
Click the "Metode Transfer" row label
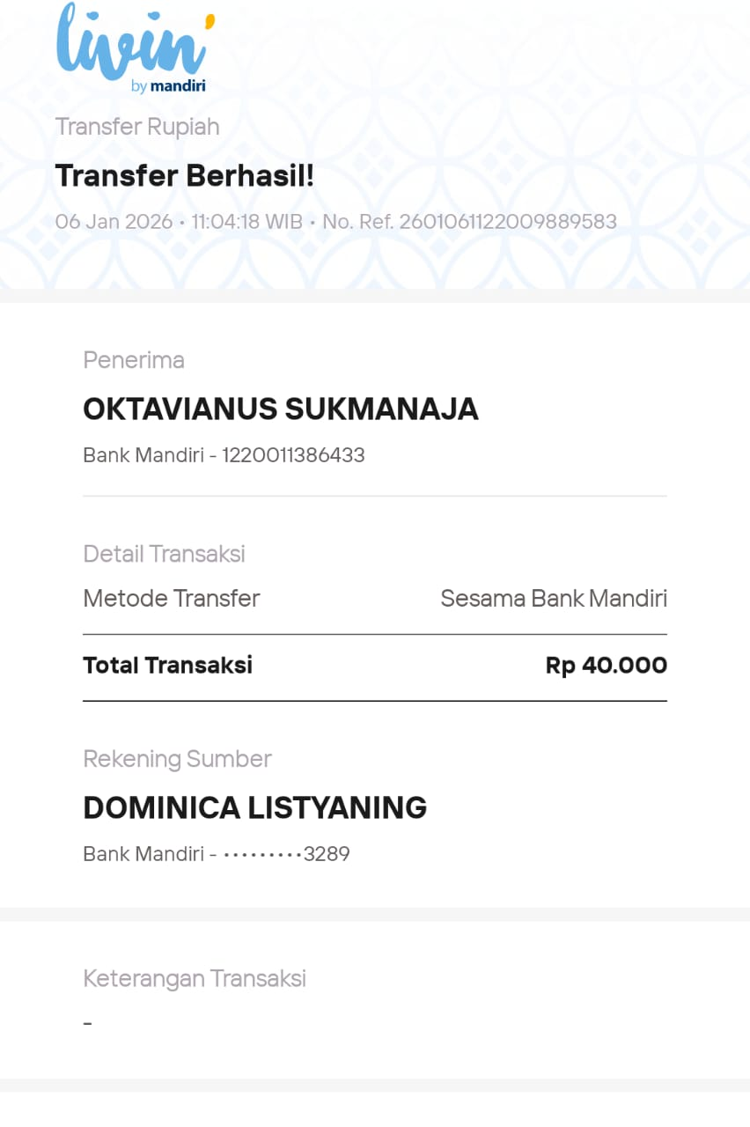[172, 599]
